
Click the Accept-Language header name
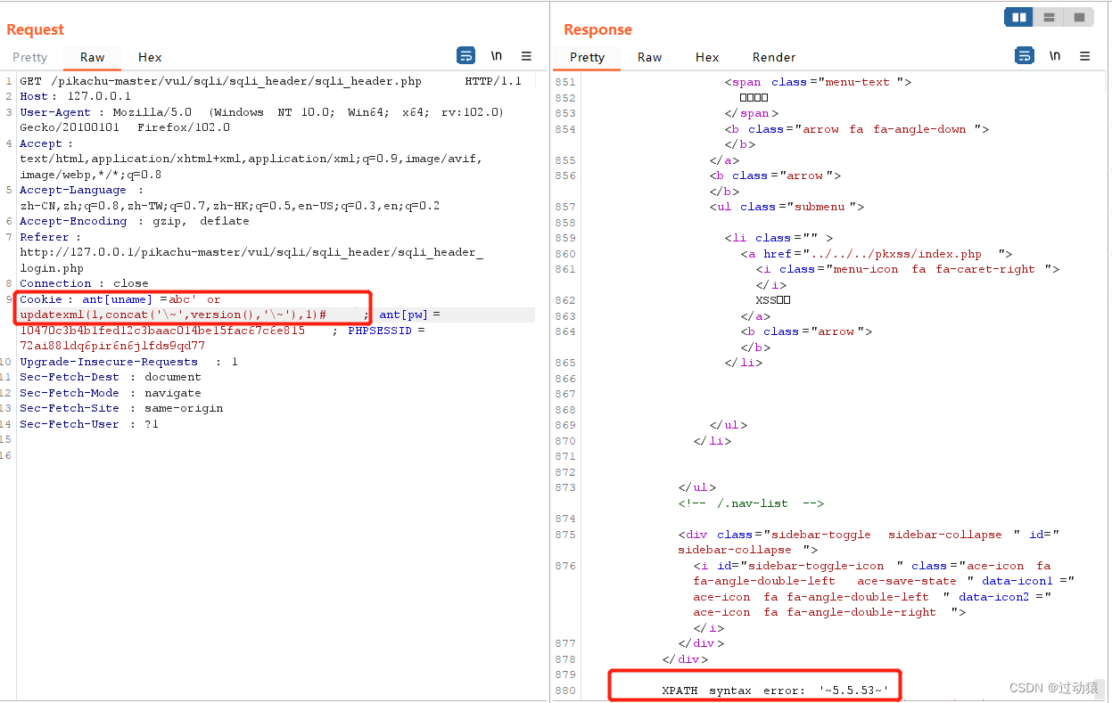[x=73, y=190]
